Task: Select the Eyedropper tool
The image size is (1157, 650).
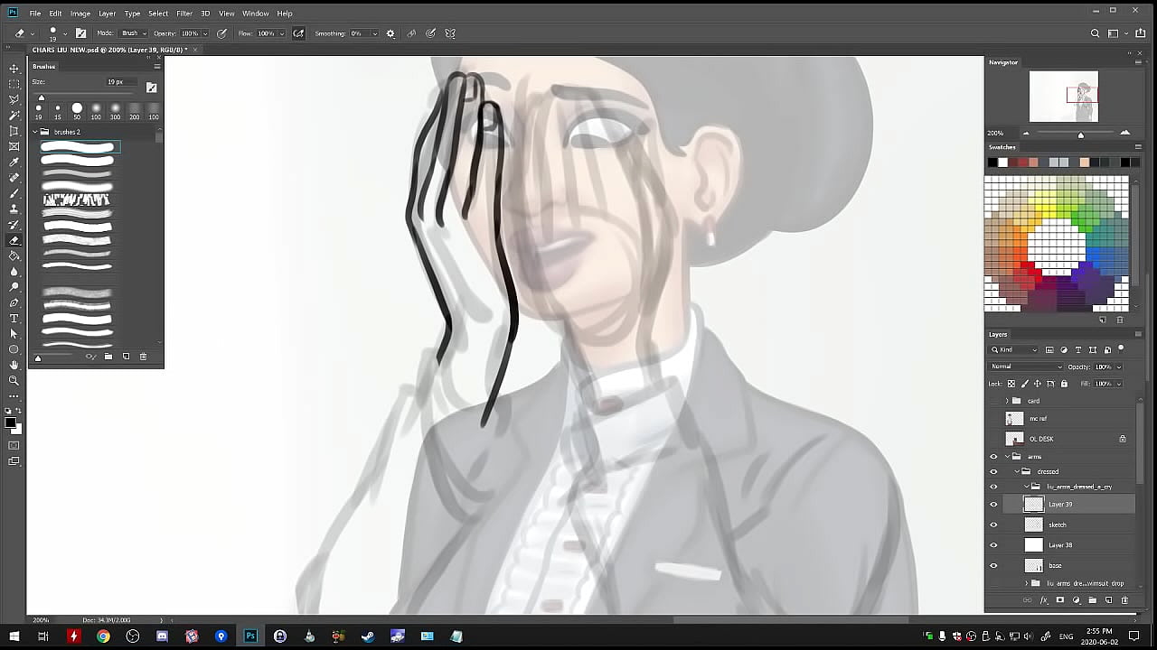Action: click(x=14, y=162)
